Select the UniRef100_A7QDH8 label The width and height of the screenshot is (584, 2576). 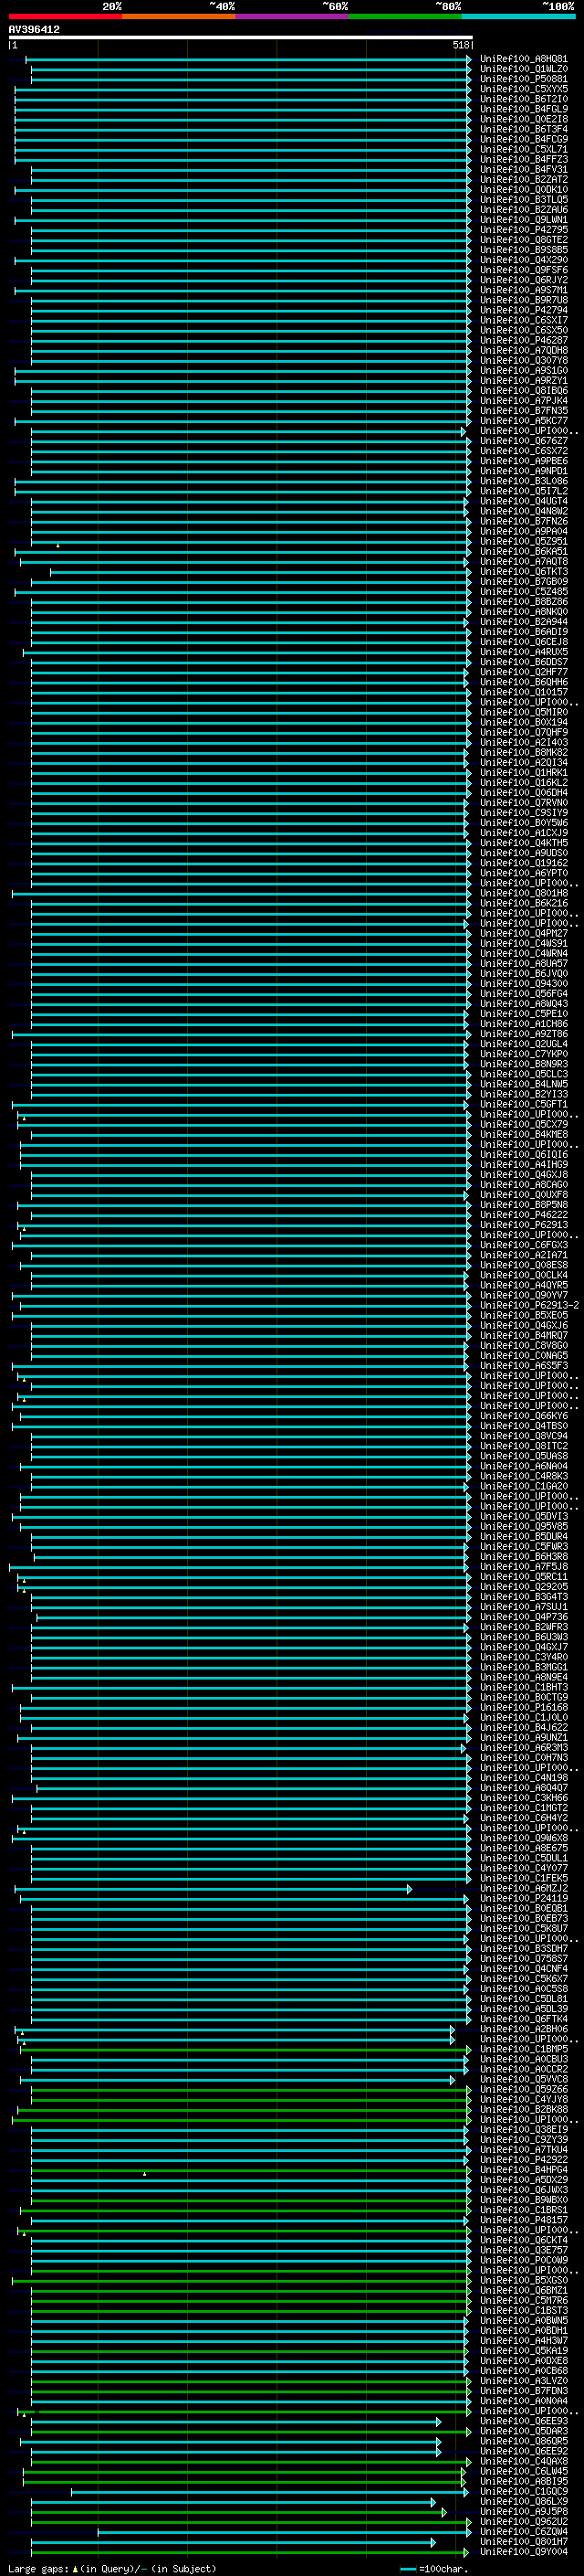(x=524, y=350)
